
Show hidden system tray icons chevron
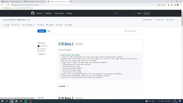[158, 101]
